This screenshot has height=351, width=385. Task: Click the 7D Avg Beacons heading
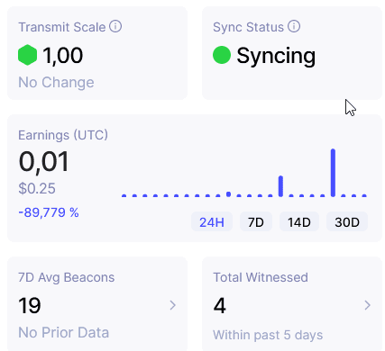tap(67, 277)
